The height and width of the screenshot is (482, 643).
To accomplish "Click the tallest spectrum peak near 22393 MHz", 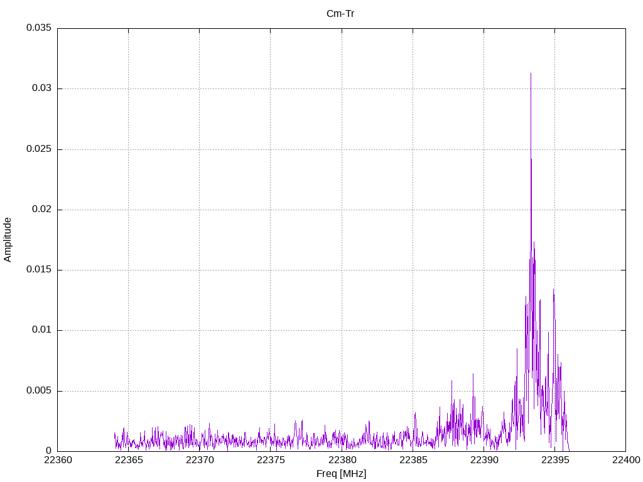I will [531, 75].
